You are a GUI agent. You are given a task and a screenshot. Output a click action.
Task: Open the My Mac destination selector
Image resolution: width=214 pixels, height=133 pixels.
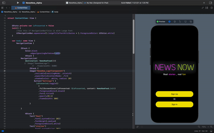[x=96, y=3]
